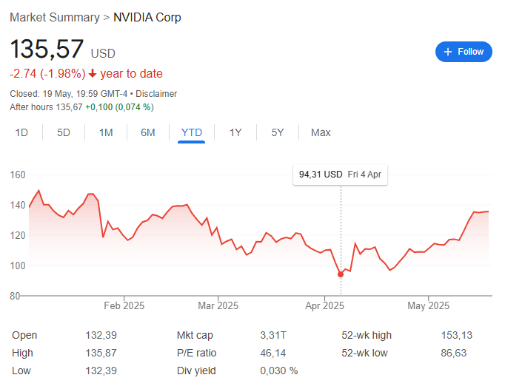Follow the NVIDIA Corp stock

pos(464,52)
